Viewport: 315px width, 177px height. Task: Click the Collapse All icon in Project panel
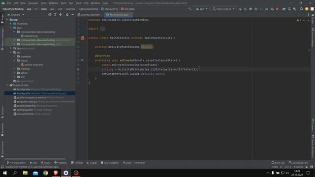pyautogui.click(x=61, y=15)
